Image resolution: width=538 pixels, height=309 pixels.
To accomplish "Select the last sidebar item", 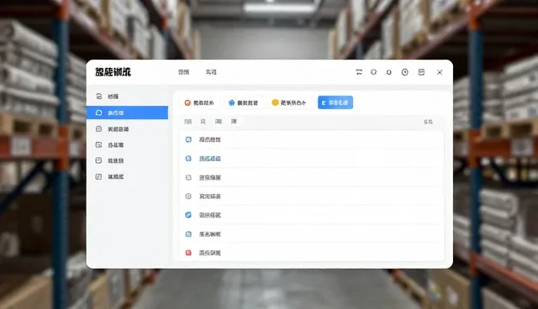I will pos(127,177).
